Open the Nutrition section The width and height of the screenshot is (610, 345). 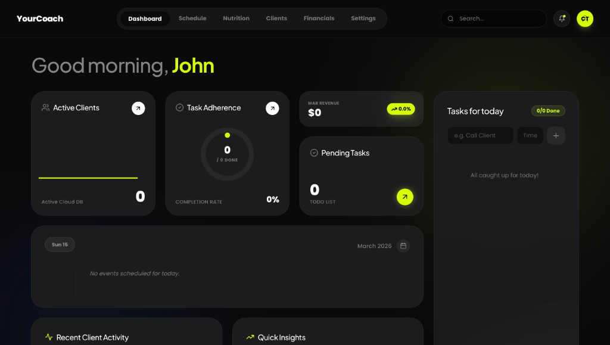(x=236, y=18)
